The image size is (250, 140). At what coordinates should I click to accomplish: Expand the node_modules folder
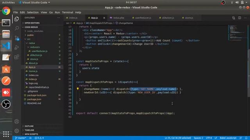click(x=42, y=31)
